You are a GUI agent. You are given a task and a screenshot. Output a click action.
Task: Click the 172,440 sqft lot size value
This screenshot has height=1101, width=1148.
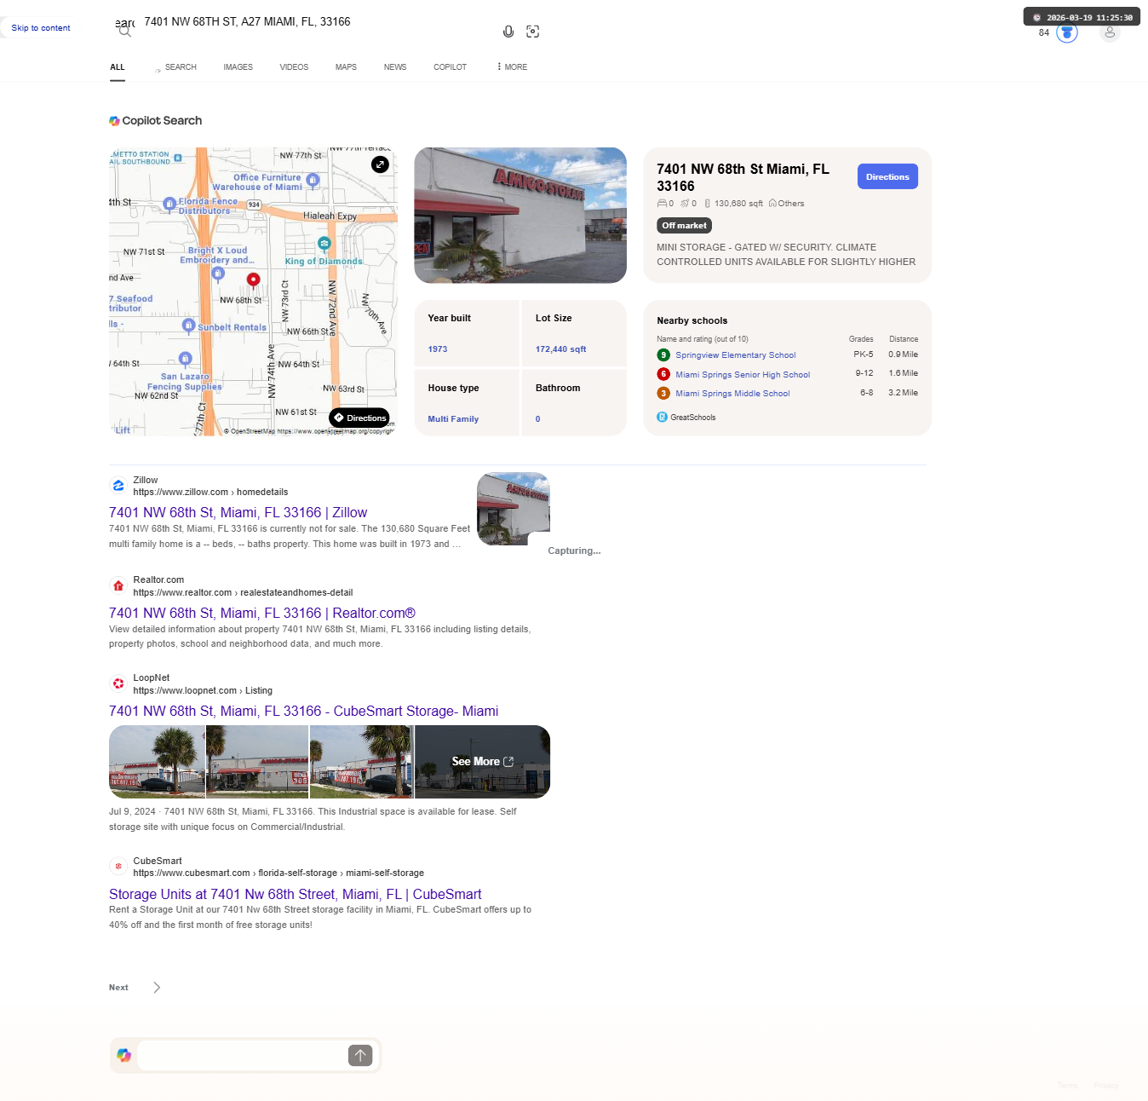[x=560, y=349]
